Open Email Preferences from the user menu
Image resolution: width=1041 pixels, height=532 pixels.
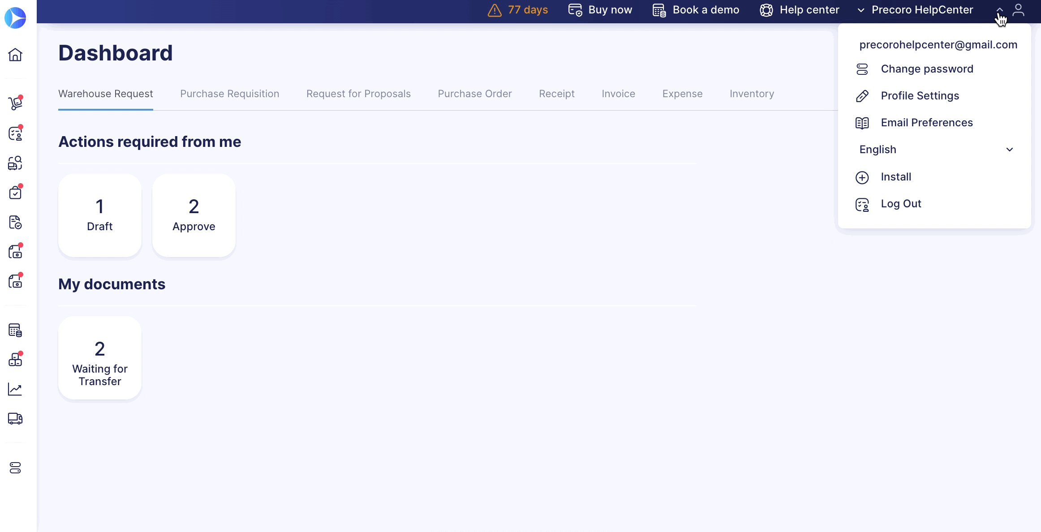click(927, 123)
